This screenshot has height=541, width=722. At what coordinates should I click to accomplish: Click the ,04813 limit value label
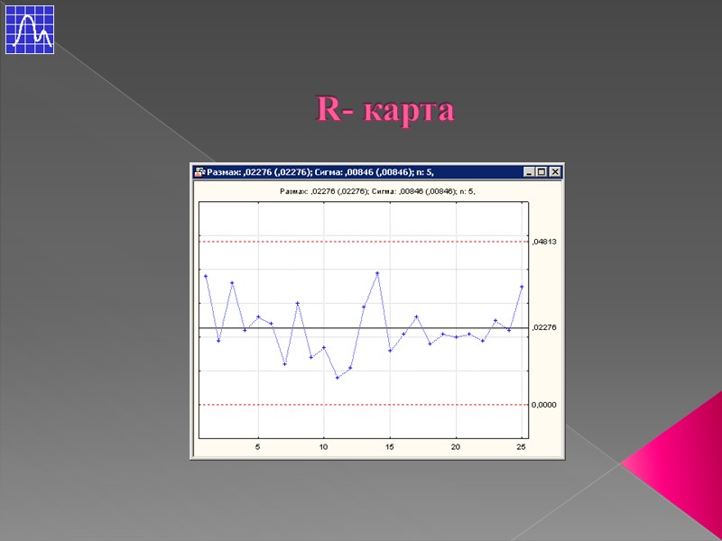[x=544, y=241]
